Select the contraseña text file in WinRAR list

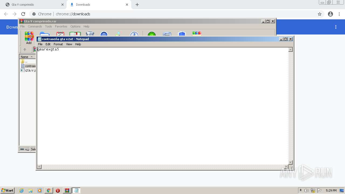(28, 66)
